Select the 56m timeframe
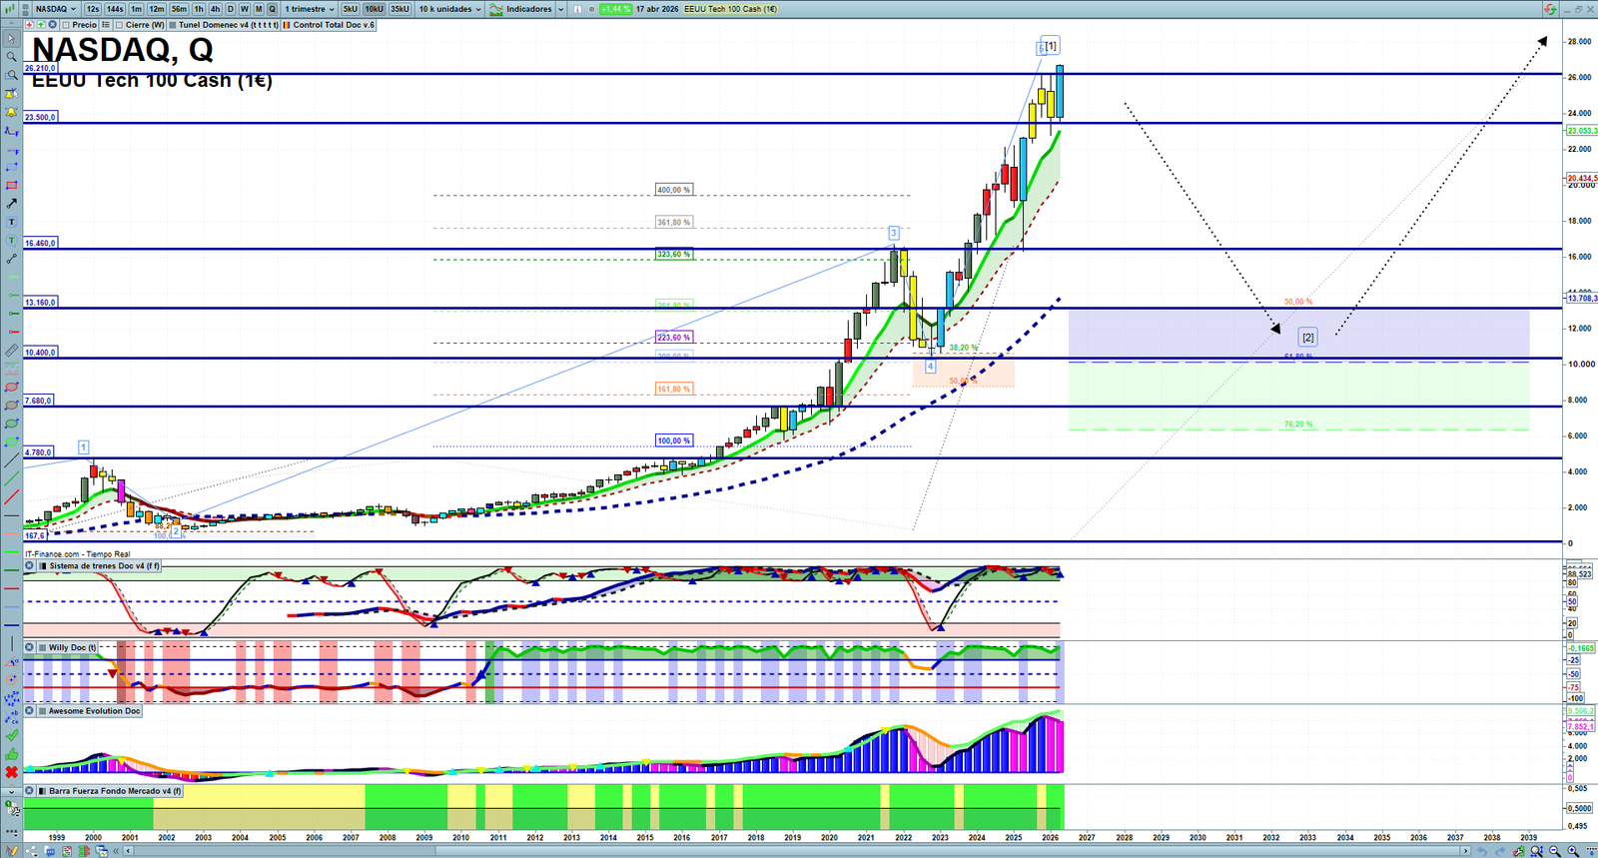1598x858 pixels. (x=179, y=9)
